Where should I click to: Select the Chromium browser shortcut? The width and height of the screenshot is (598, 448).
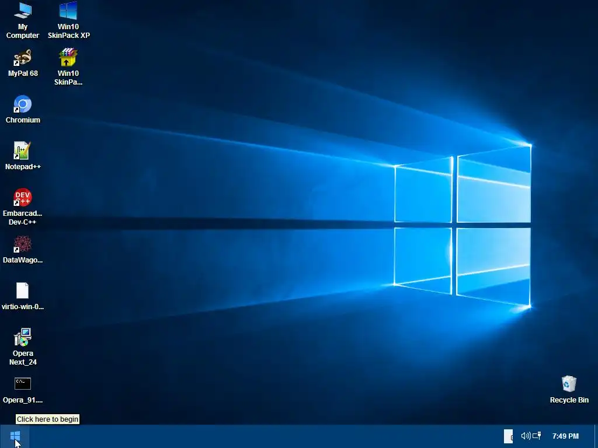pyautogui.click(x=23, y=104)
